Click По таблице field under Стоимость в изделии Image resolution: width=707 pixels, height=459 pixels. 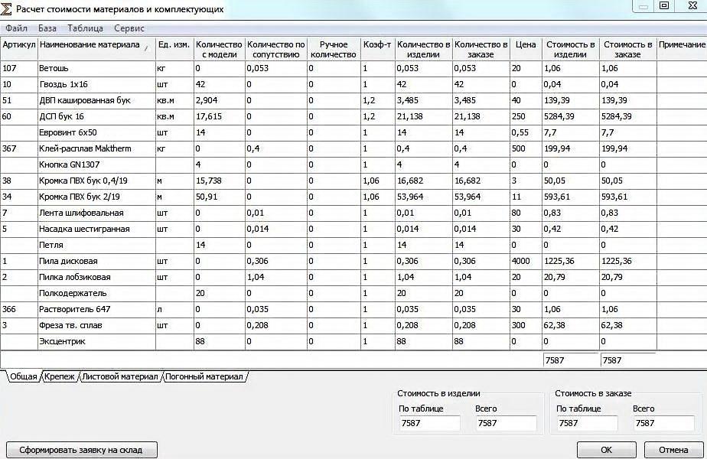430,423
